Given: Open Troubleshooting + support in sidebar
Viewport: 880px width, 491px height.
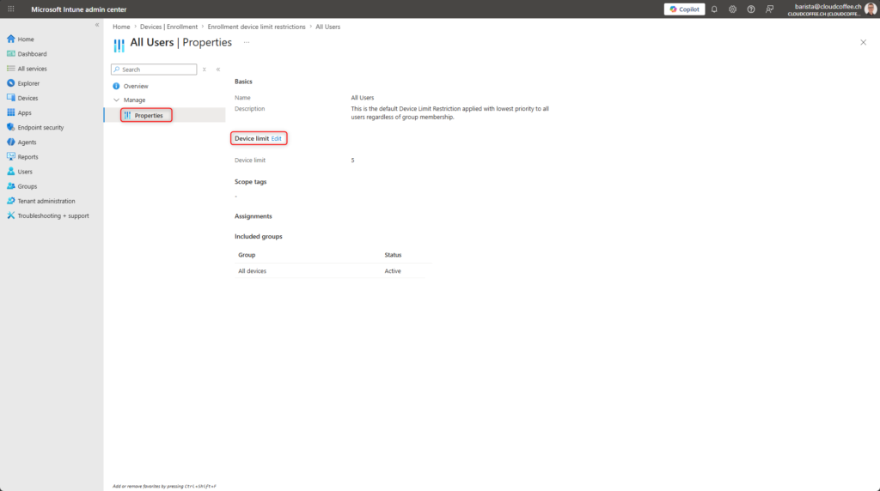Looking at the screenshot, I should tap(52, 215).
